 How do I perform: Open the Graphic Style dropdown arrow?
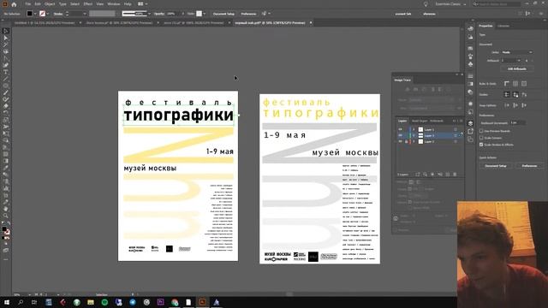point(204,14)
